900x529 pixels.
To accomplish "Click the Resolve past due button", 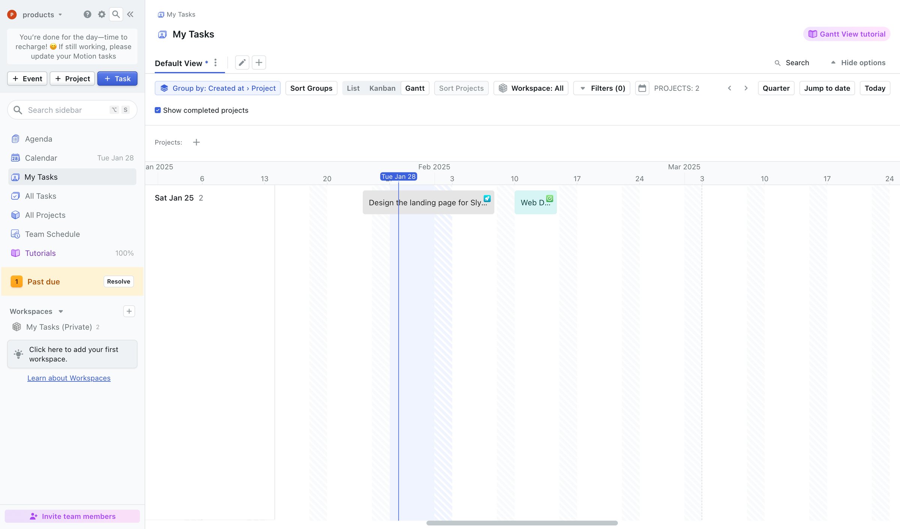I will click(x=118, y=282).
